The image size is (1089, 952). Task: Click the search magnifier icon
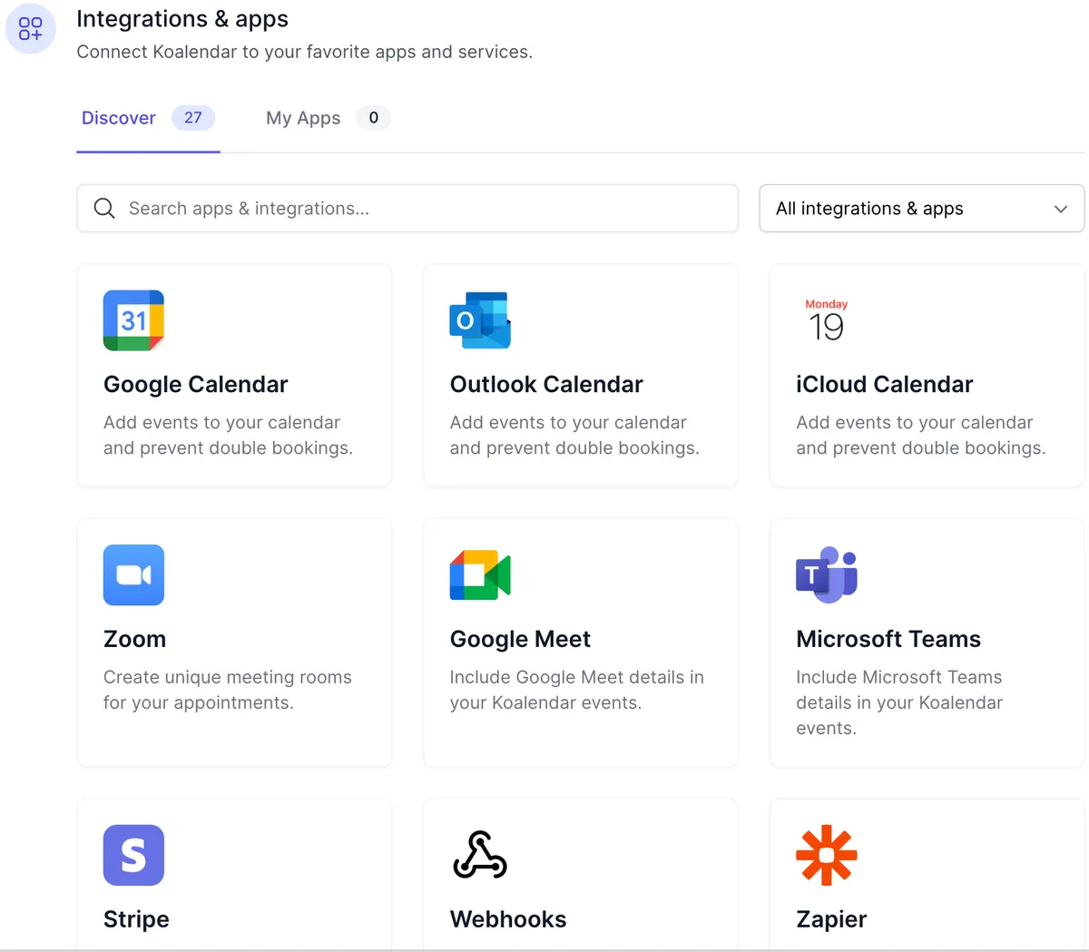tap(103, 208)
